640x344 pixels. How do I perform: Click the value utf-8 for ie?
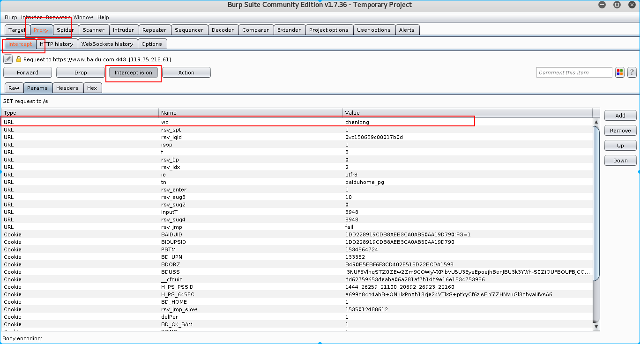[x=351, y=175]
